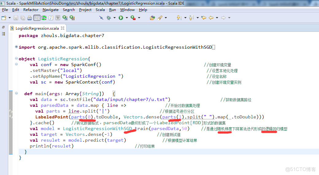Viewport: 319px width, 175px height.
Task: Open the Debug dropdown arrow
Action: [x=114, y=18]
